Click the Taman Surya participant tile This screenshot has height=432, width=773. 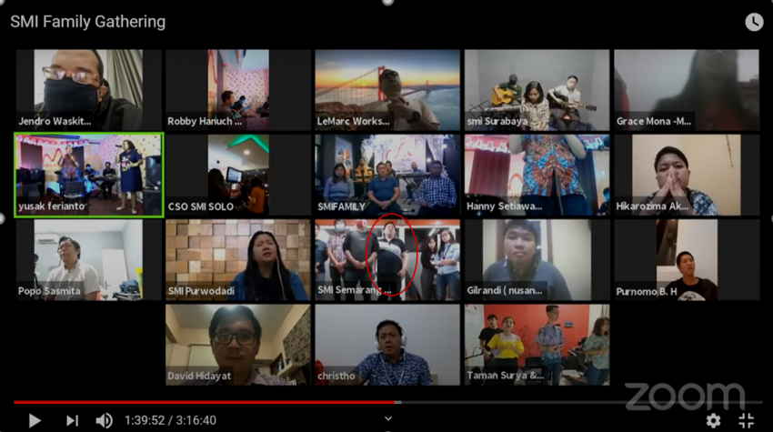[537, 345]
